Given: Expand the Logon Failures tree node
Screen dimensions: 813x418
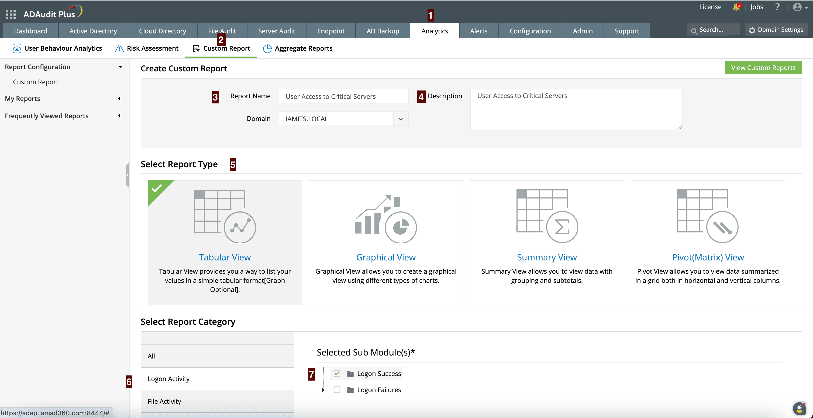Looking at the screenshot, I should point(323,390).
